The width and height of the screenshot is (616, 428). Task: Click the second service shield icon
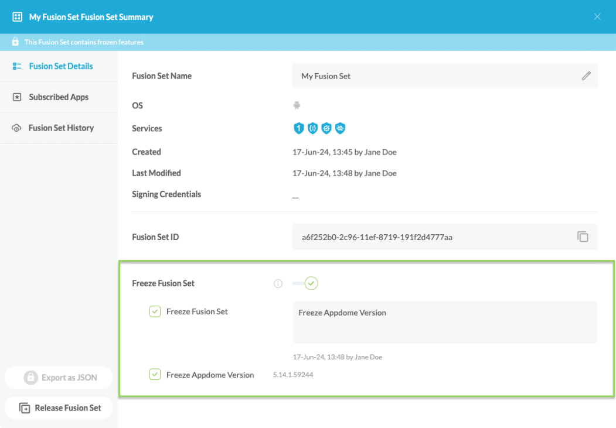[x=312, y=128]
